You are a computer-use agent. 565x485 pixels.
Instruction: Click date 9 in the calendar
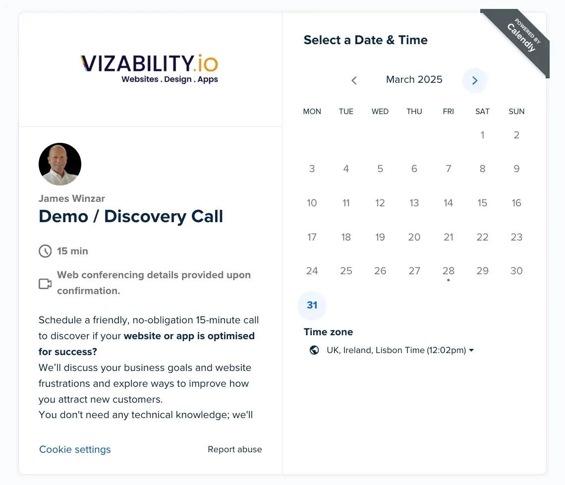(x=516, y=169)
